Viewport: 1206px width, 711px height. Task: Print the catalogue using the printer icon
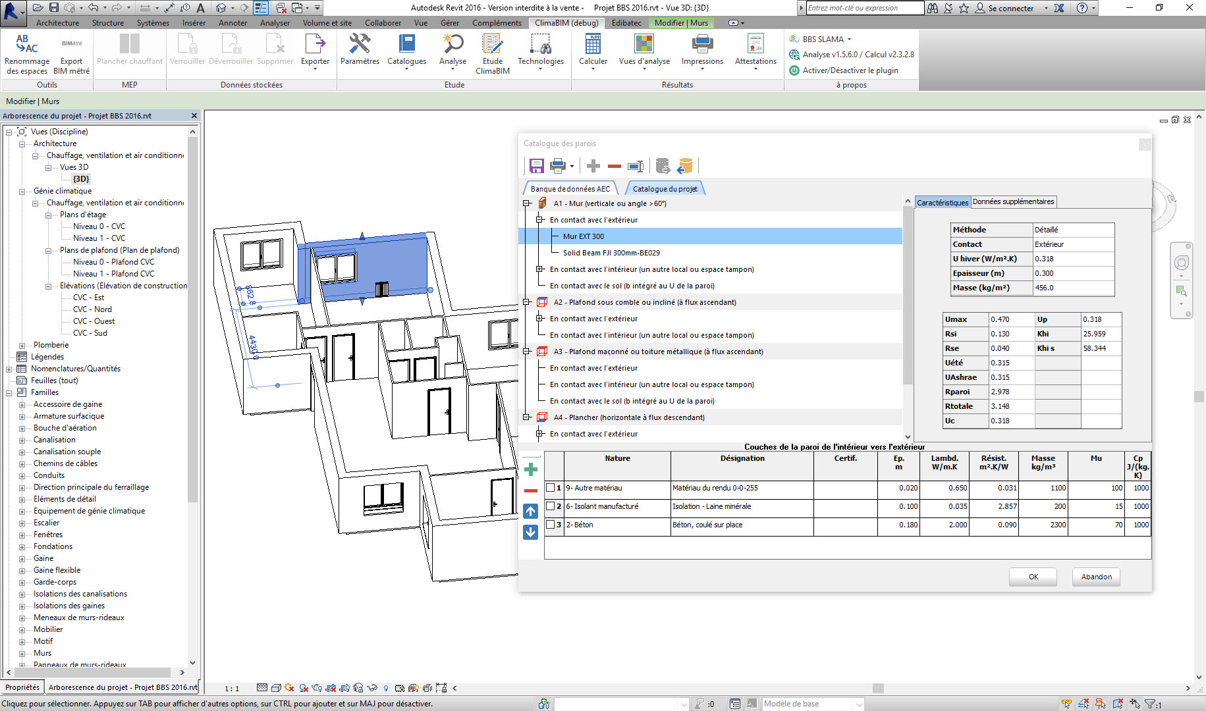point(558,166)
